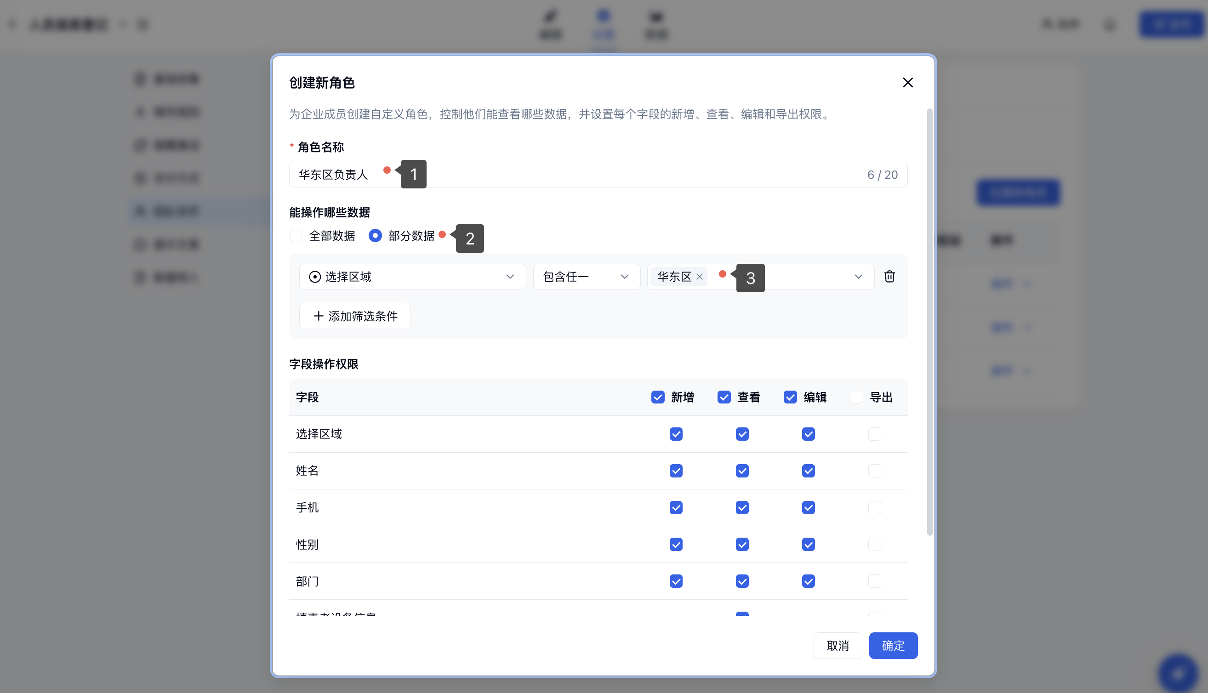Close the 创建新角色 dialog
1208x693 pixels.
click(907, 82)
